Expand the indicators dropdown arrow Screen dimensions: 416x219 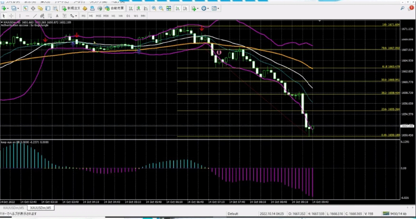point(197,9)
